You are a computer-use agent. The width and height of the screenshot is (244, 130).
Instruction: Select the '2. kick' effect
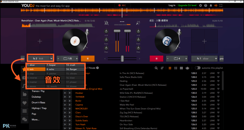point(36,69)
